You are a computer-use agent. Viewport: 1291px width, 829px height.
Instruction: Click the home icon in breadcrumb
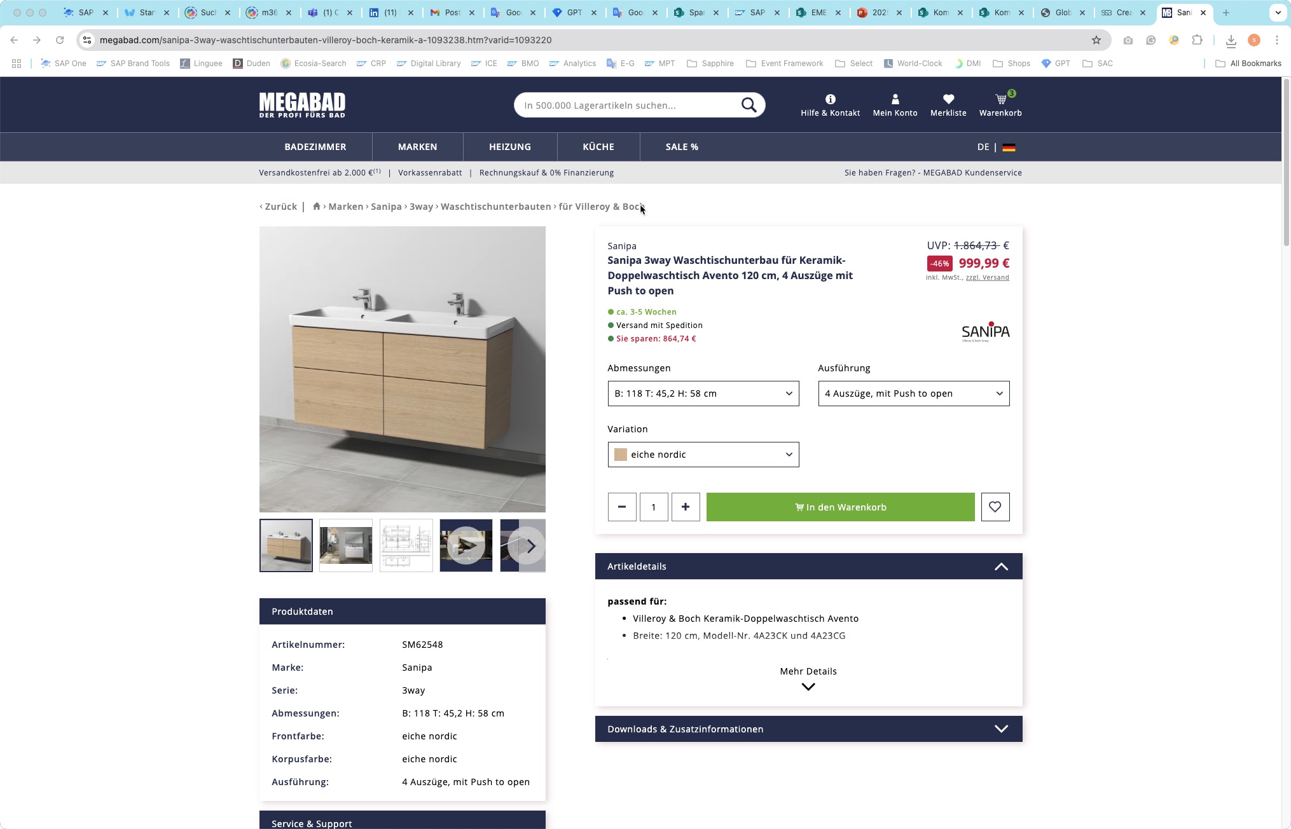pyautogui.click(x=316, y=206)
